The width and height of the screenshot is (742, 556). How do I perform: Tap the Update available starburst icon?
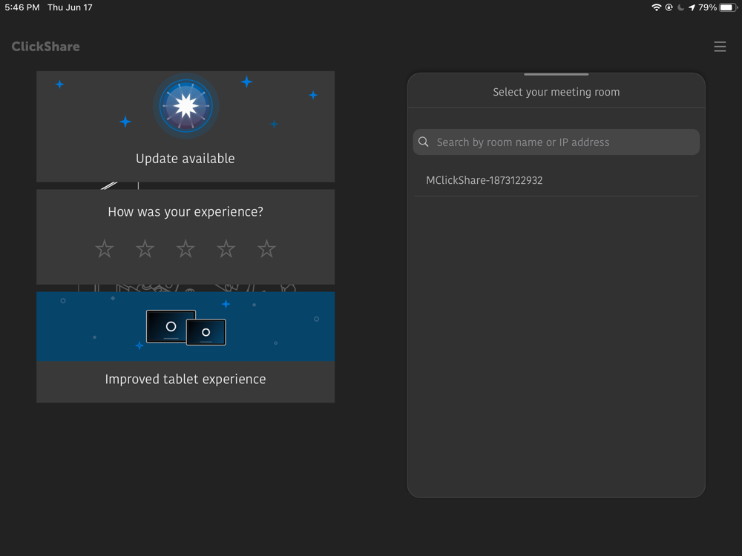pyautogui.click(x=186, y=106)
